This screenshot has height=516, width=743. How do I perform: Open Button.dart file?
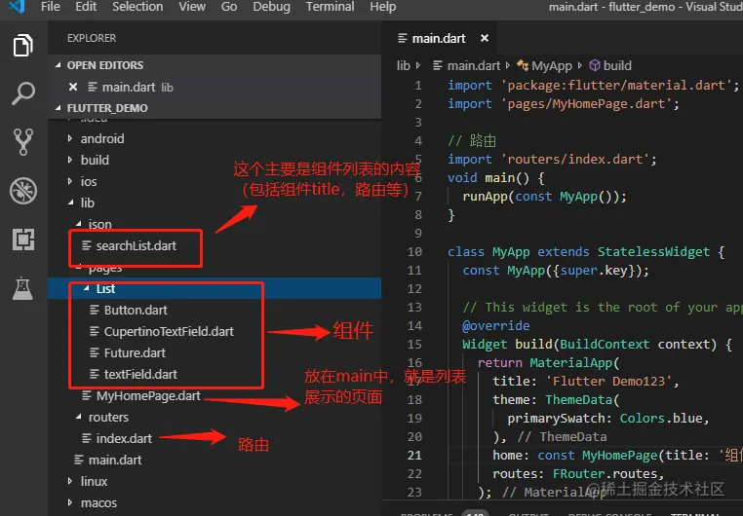[x=136, y=310]
